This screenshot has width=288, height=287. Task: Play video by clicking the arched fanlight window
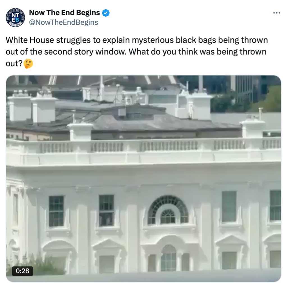pyautogui.click(x=168, y=210)
